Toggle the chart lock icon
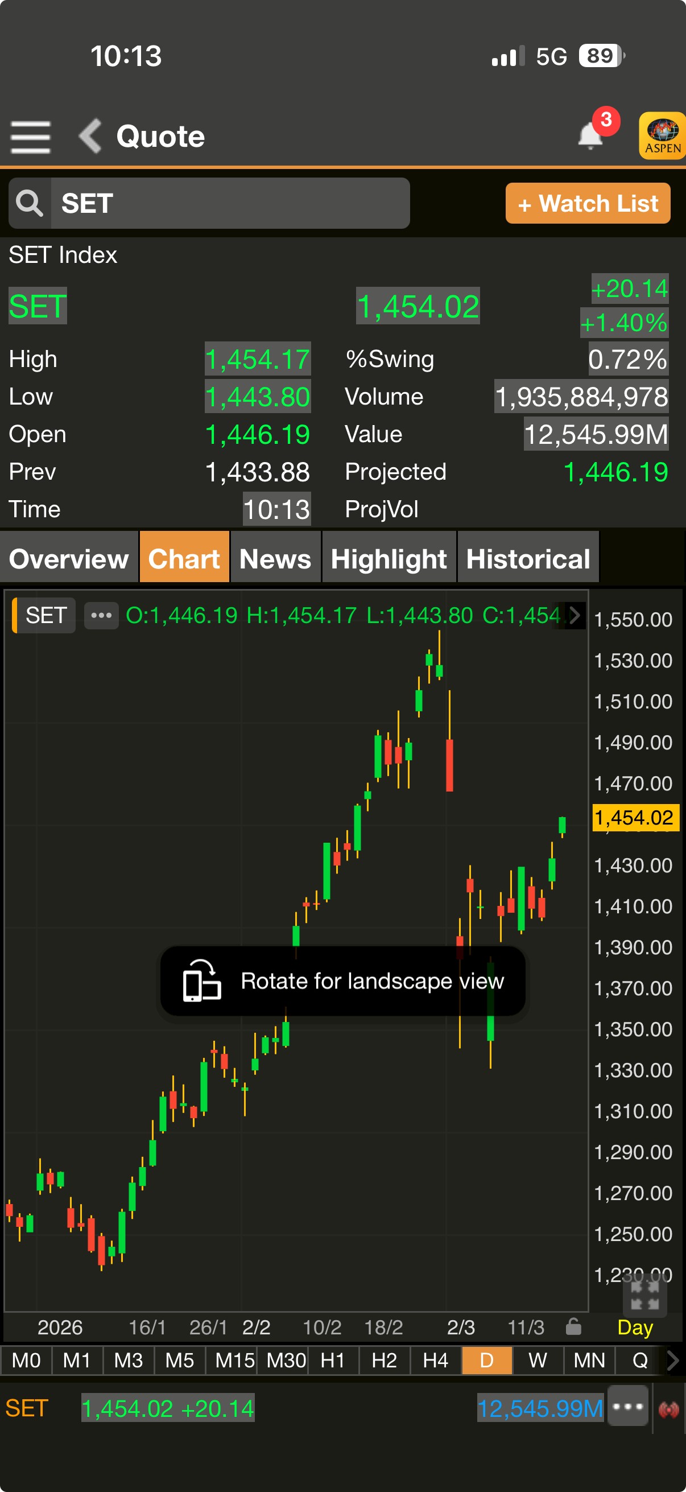 coord(573,1326)
